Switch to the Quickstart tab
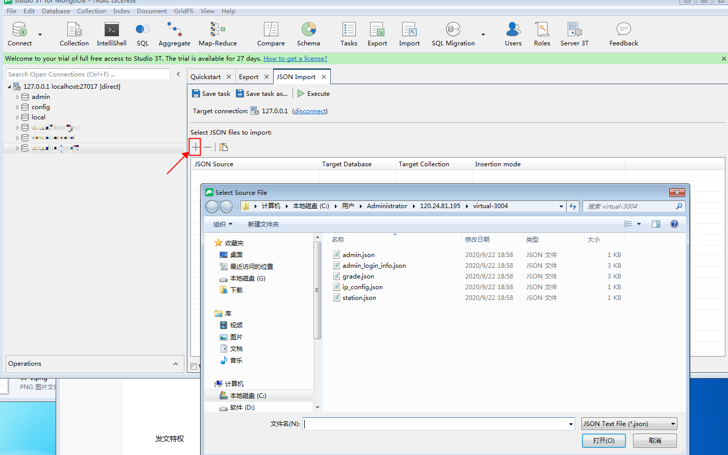Viewport: 728px width, 455px height. [206, 77]
